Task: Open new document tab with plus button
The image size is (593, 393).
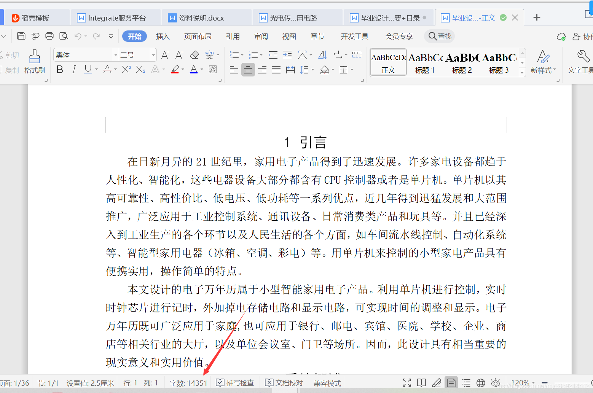Action: pyautogui.click(x=537, y=18)
